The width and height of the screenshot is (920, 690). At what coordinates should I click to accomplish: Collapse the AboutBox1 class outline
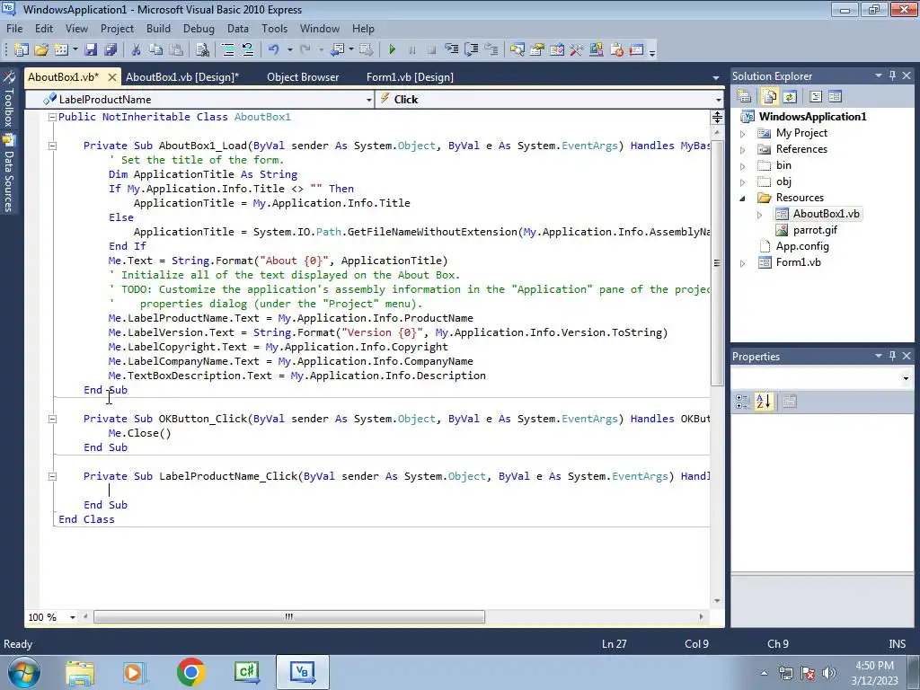point(52,117)
